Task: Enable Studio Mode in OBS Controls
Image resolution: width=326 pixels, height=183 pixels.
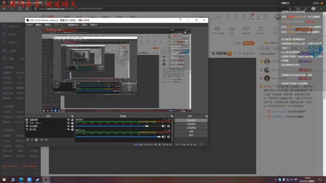Action: pos(191,128)
